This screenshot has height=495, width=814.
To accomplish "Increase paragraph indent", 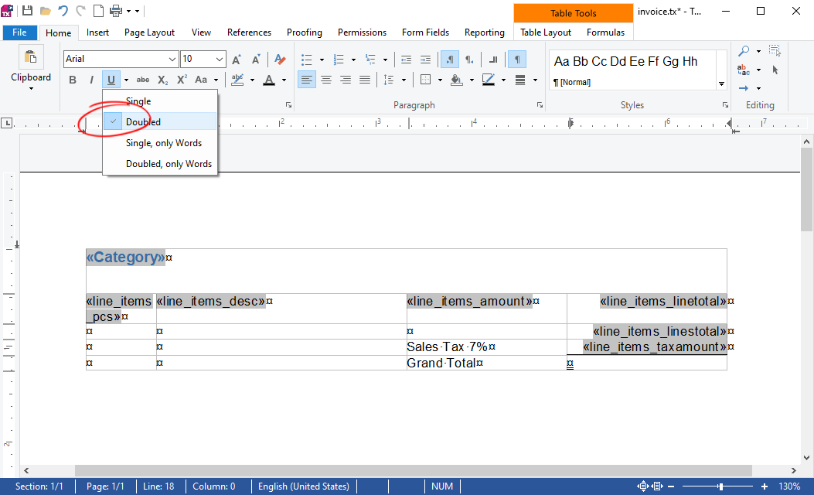I will (x=425, y=60).
